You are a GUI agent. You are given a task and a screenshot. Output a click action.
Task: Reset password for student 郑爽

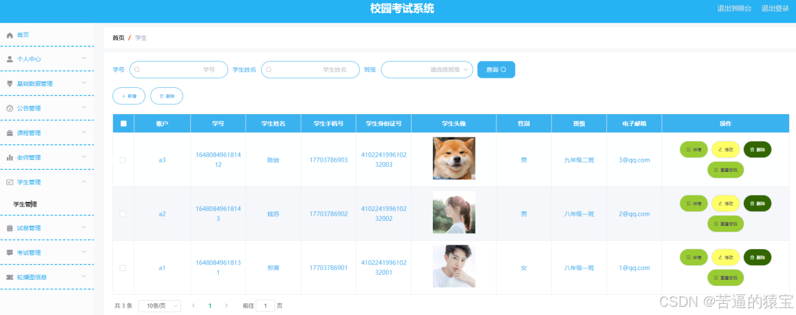point(726,278)
